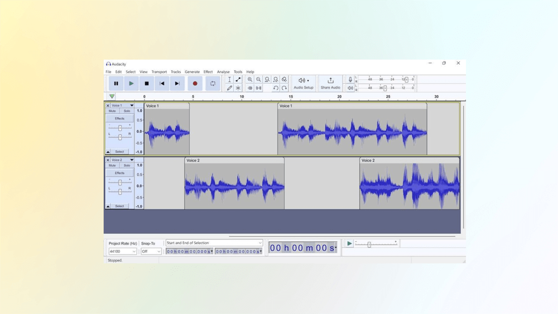Click the Play-at-Speed green button

point(349,244)
